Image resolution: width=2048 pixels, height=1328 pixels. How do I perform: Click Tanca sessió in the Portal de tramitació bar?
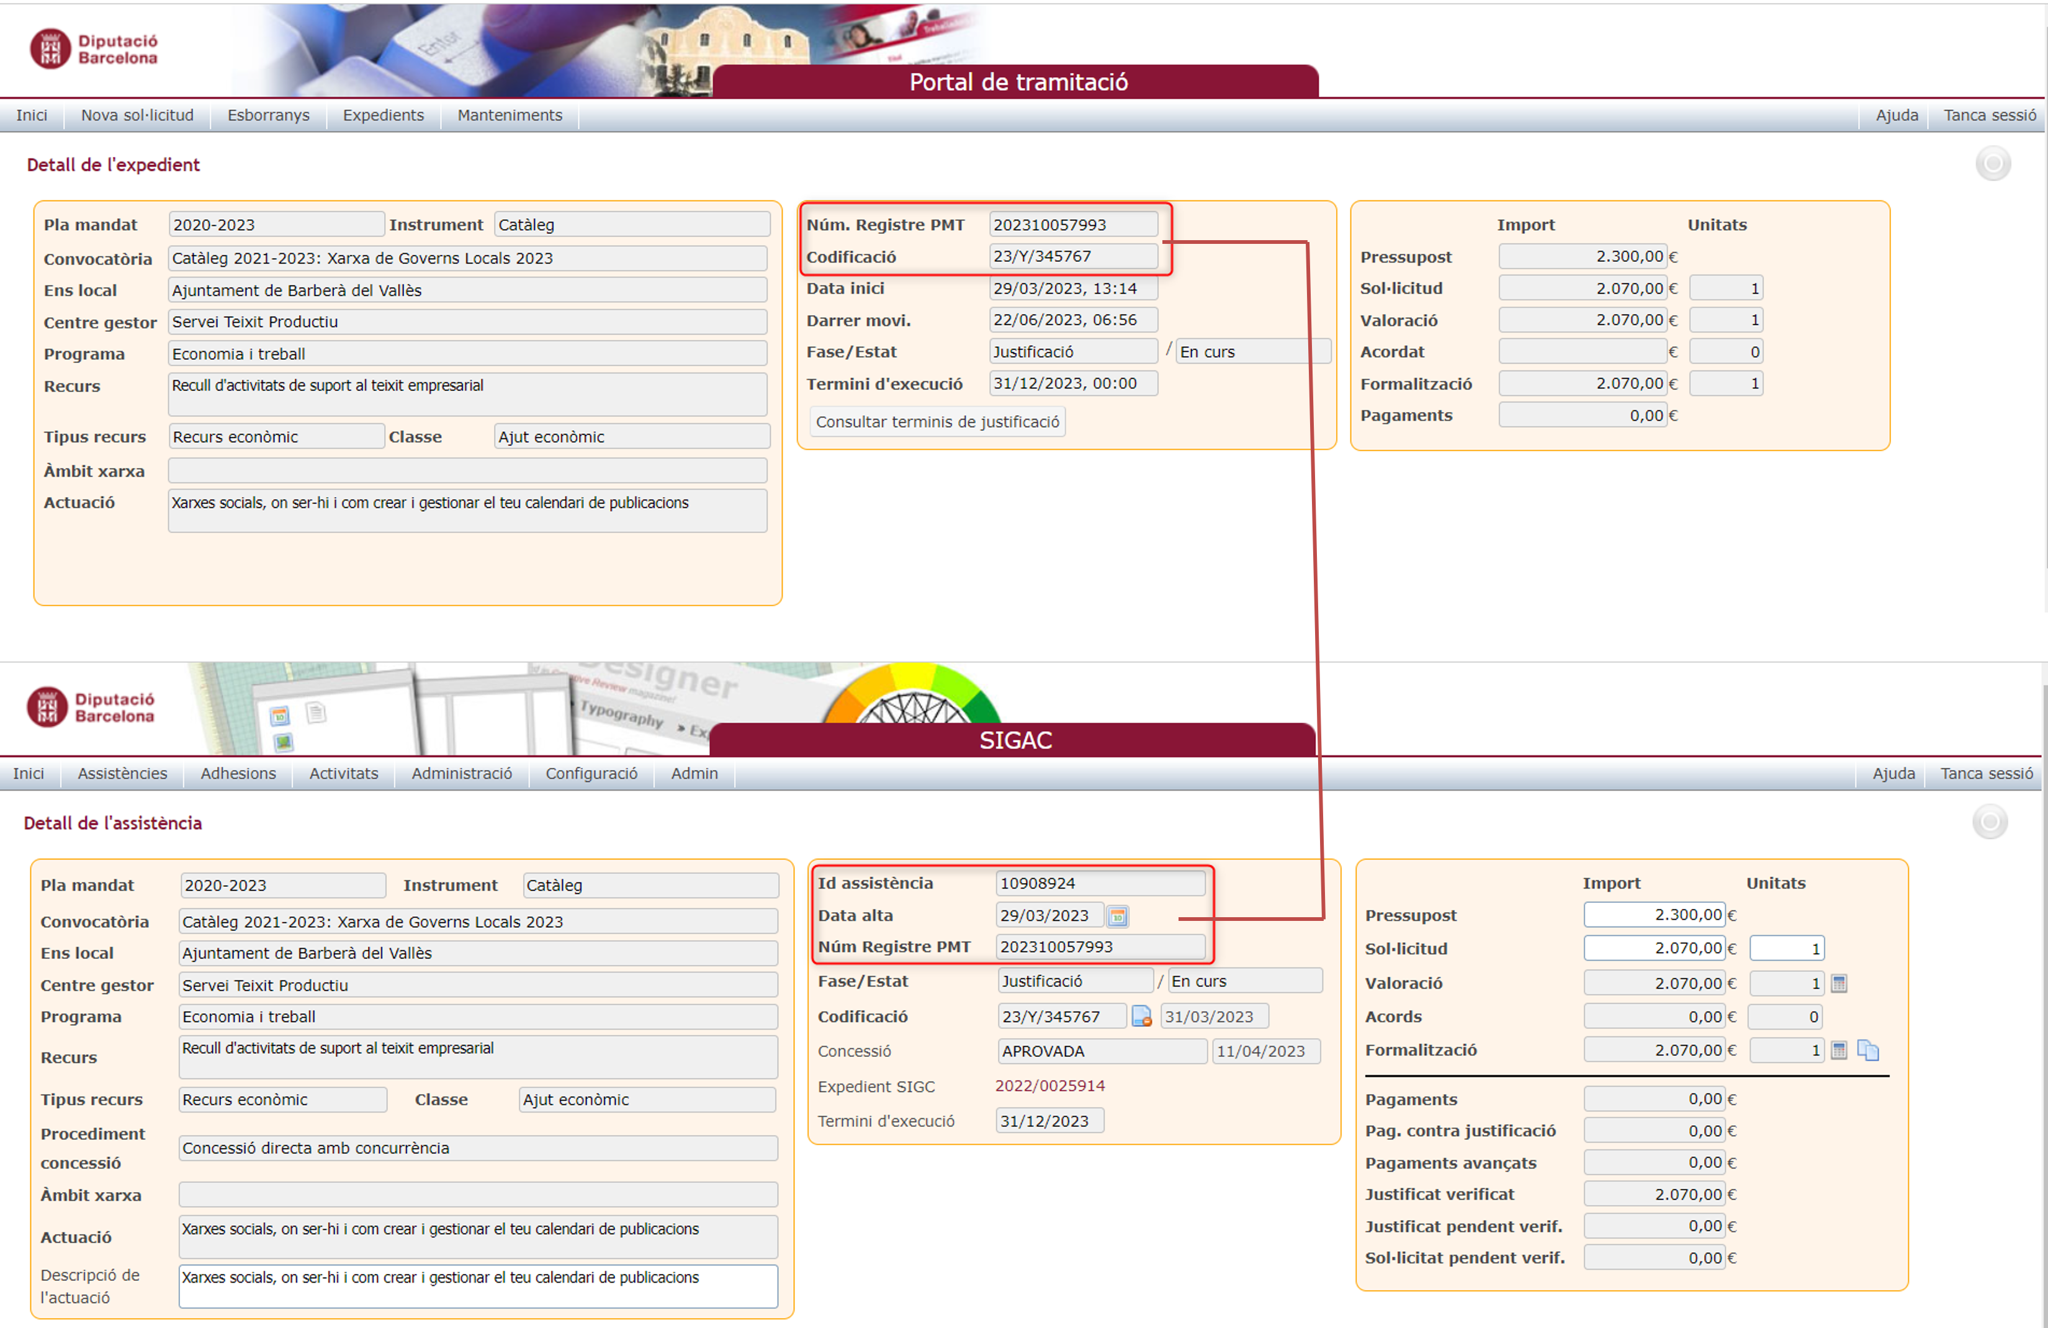tap(1990, 115)
